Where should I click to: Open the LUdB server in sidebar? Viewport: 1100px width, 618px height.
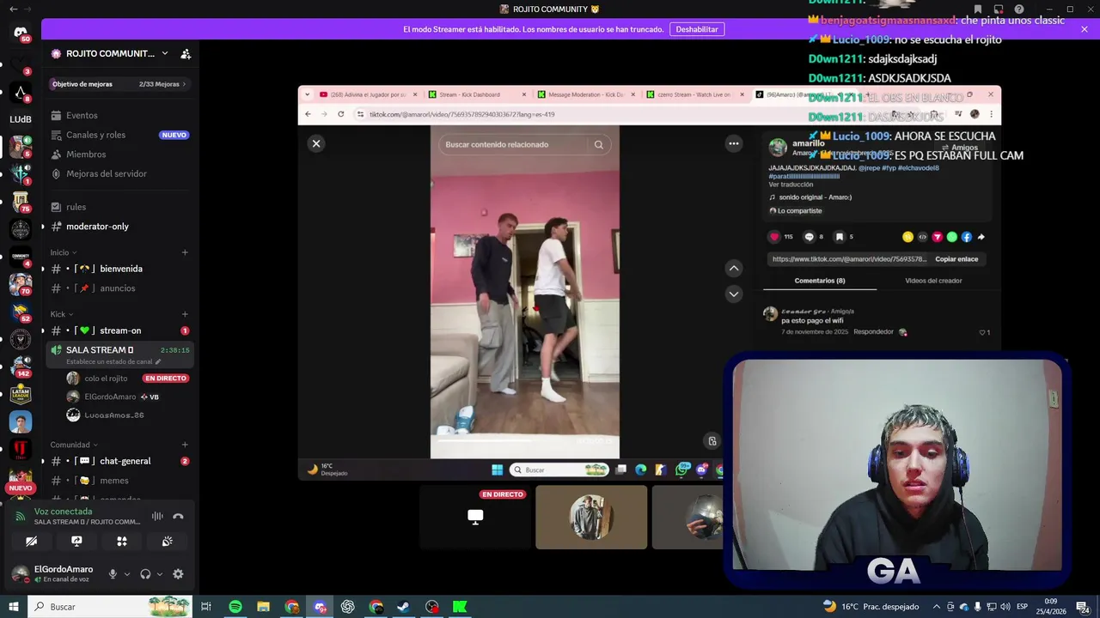coord(21,119)
